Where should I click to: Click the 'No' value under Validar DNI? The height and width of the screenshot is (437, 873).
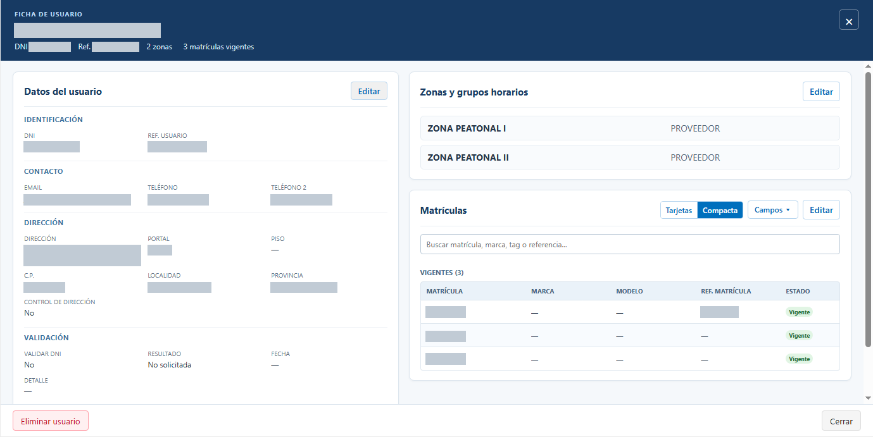(x=29, y=365)
